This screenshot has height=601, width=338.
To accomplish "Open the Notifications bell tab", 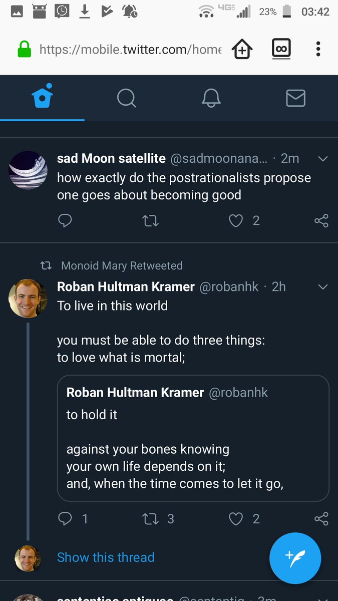I will click(x=211, y=98).
